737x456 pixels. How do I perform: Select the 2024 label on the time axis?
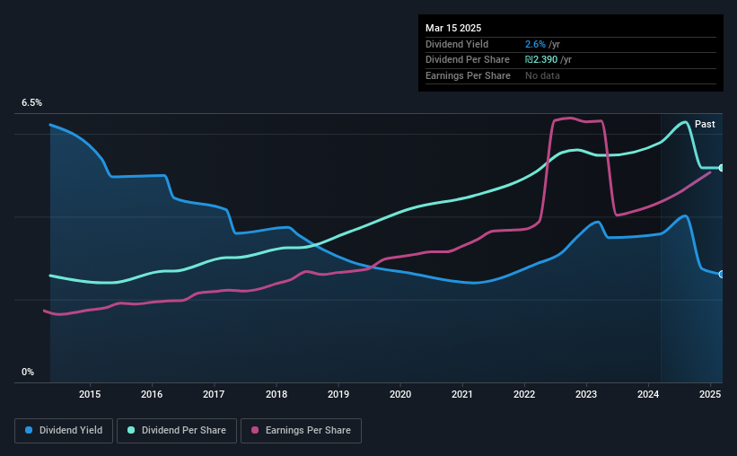(648, 394)
